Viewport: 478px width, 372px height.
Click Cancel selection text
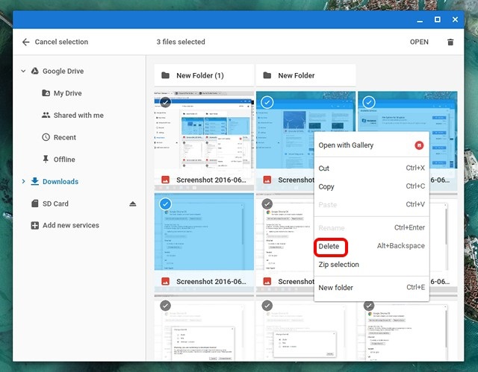[61, 42]
